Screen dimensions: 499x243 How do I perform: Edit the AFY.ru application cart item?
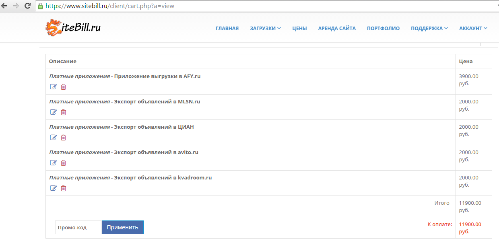(53, 87)
